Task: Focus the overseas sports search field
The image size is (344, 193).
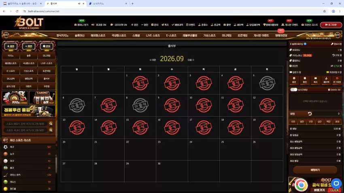Action: [25, 124]
